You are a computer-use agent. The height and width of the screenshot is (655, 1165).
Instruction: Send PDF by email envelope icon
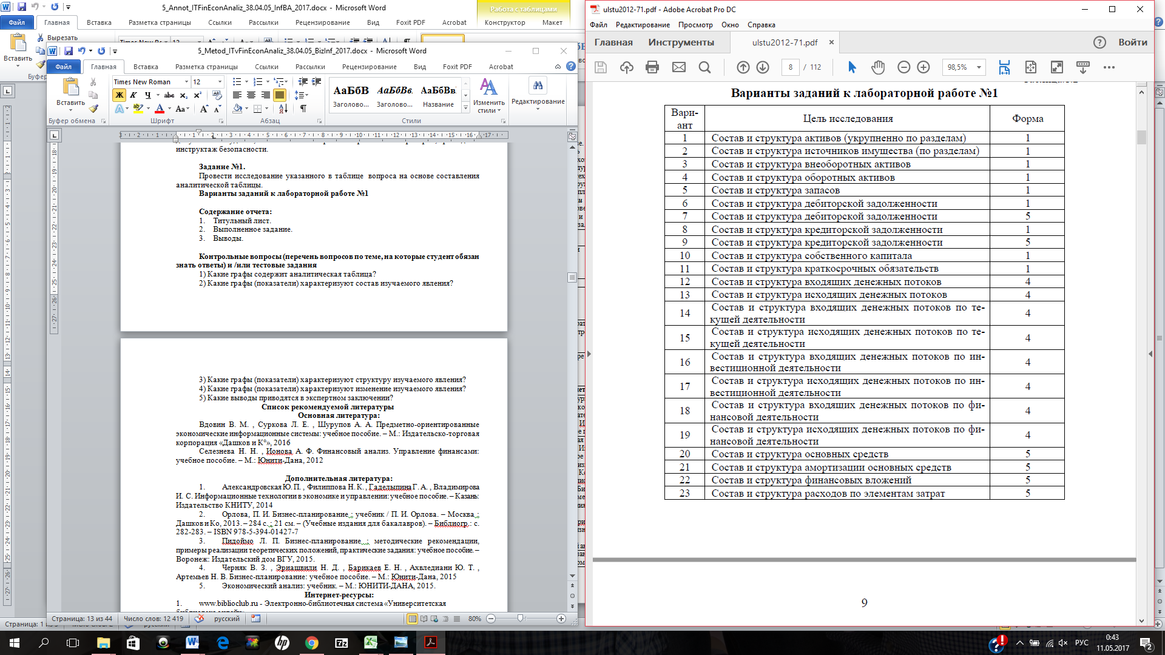pyautogui.click(x=679, y=67)
